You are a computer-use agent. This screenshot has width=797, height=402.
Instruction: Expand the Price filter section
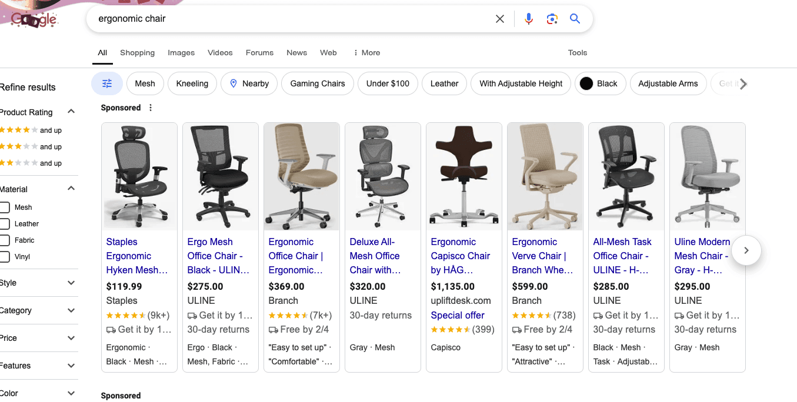(71, 338)
